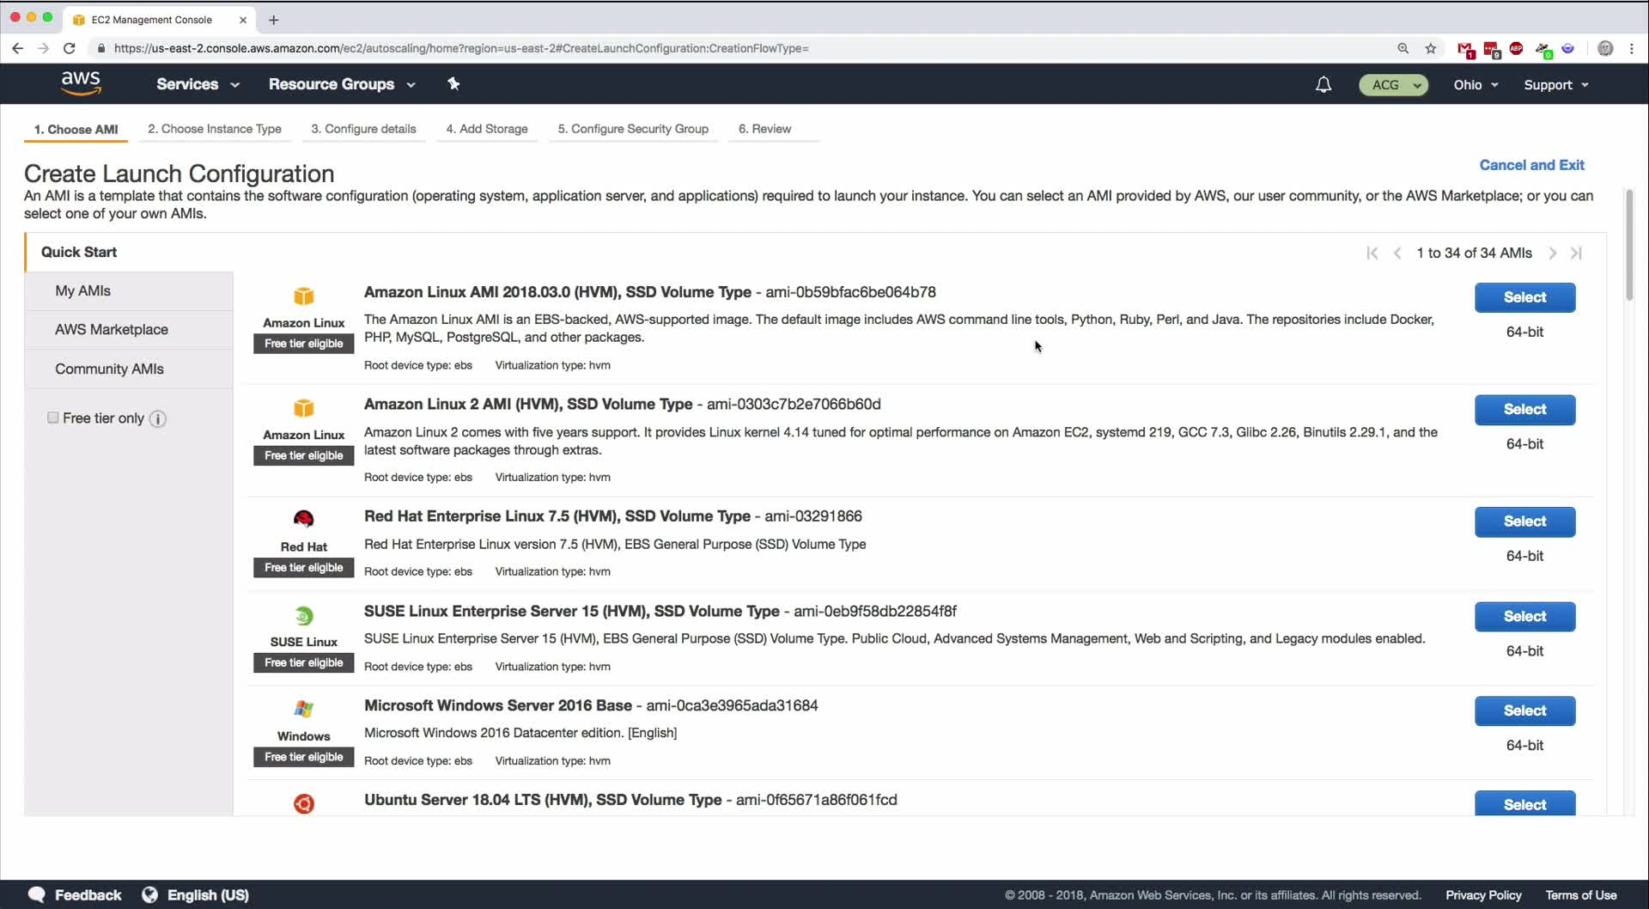This screenshot has width=1649, height=909.
Task: Go to step 6 Review
Action: [x=764, y=129]
